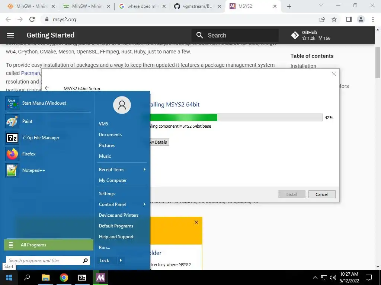Open the notification center icon
Viewport: 381px width, 285px height.
[369, 278]
